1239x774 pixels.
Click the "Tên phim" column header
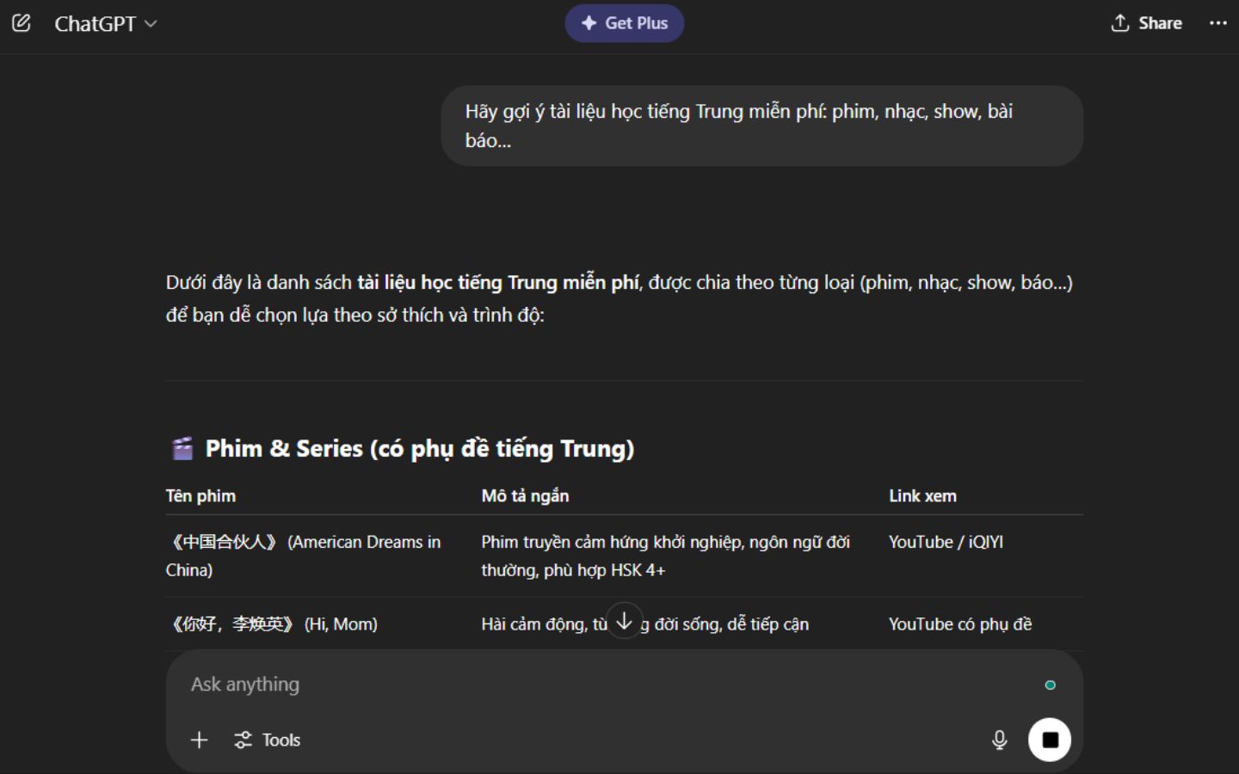[x=200, y=496]
